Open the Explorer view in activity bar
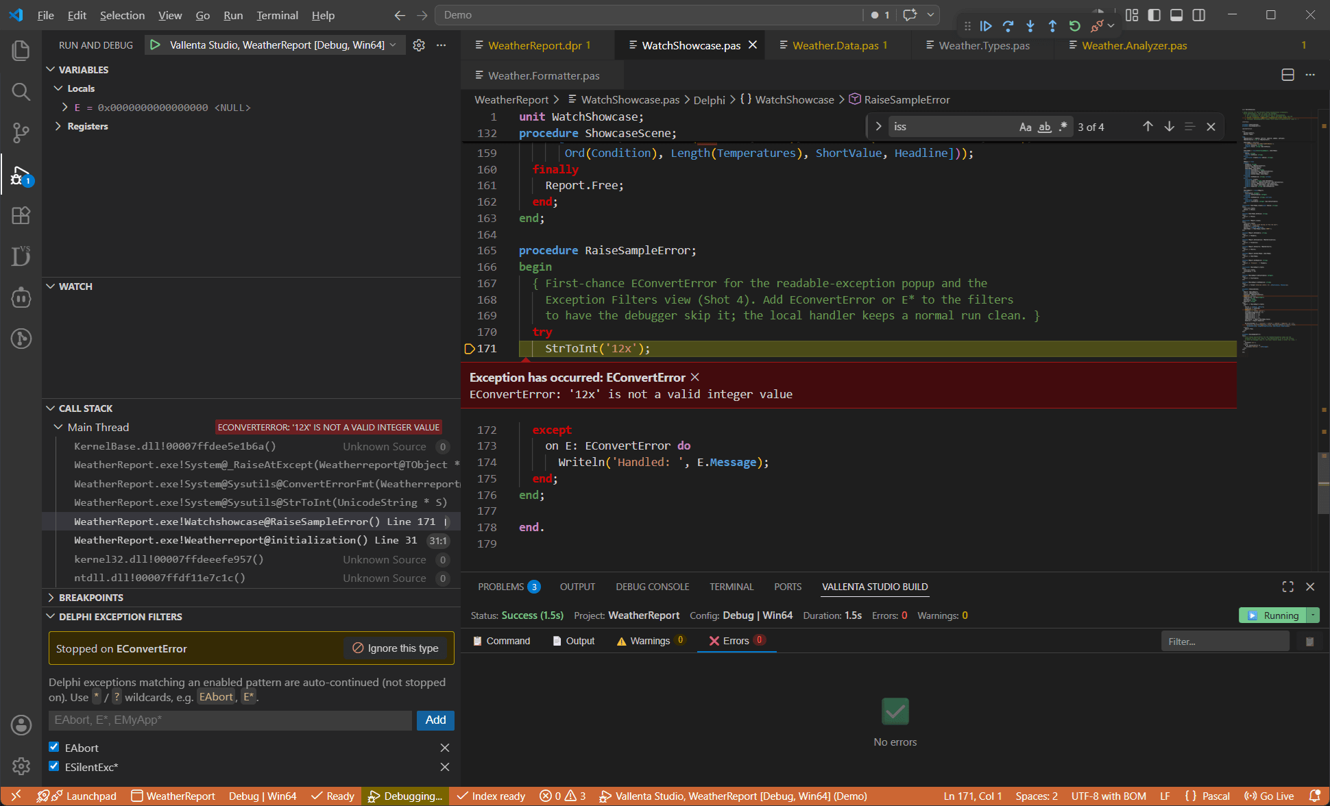This screenshot has width=1330, height=806. [x=21, y=51]
